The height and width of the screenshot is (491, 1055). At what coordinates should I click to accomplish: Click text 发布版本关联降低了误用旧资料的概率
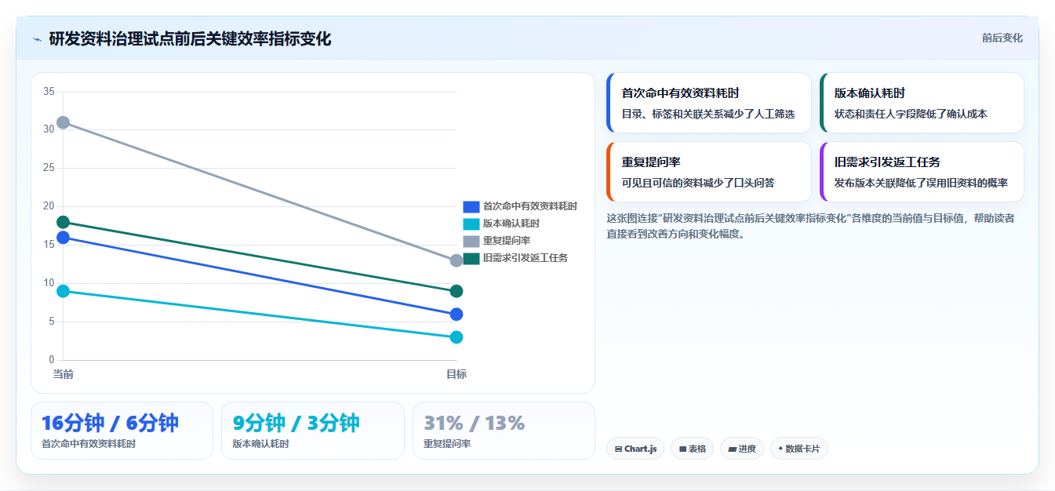pyautogui.click(x=921, y=183)
